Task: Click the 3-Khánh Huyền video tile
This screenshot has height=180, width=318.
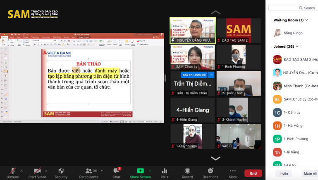Action: 239,110
